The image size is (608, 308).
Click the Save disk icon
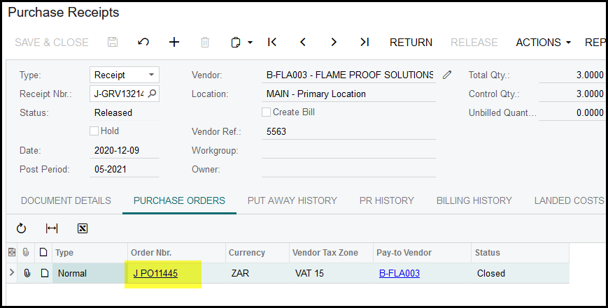pyautogui.click(x=113, y=42)
